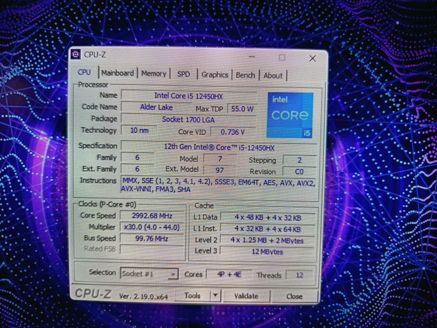Click the Revision value C0
Screen dimensions: 437x328
(299, 171)
